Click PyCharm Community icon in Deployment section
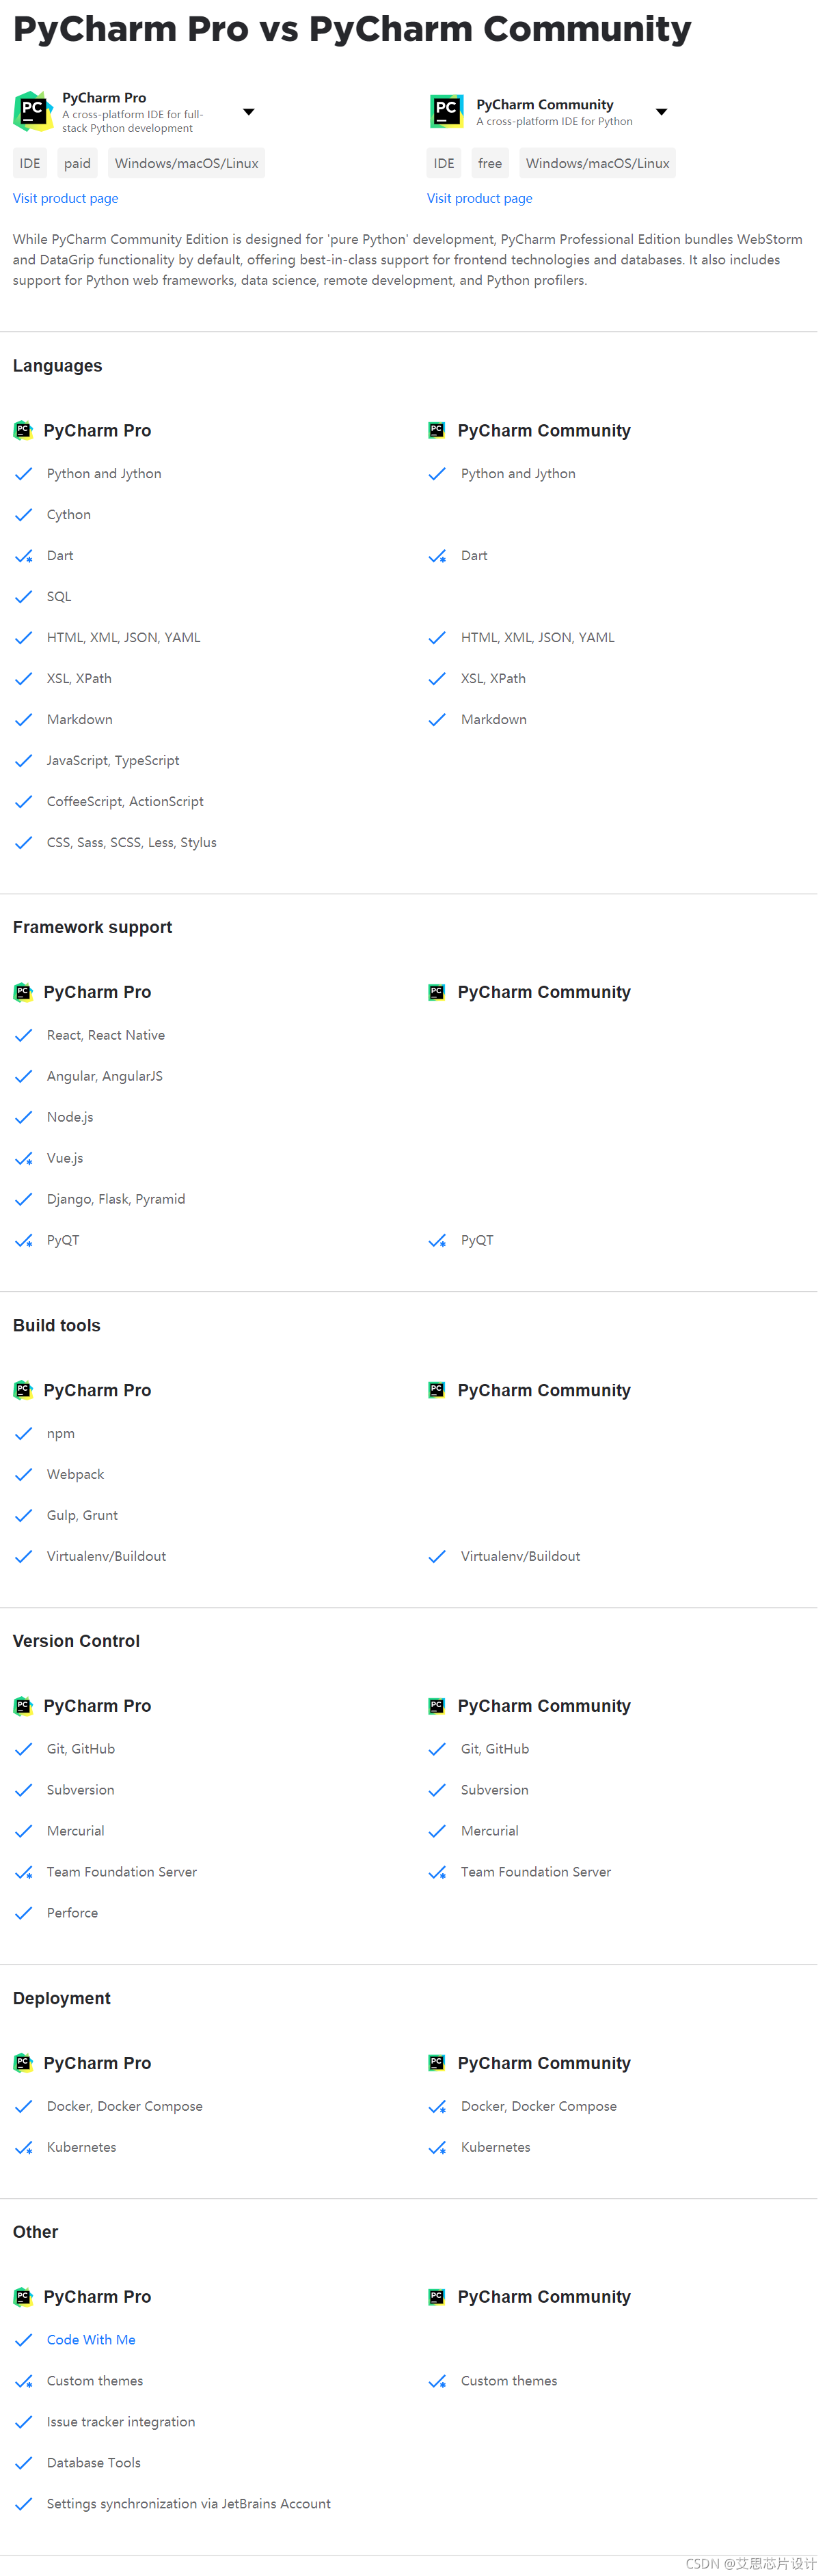The width and height of the screenshot is (827, 2576). pyautogui.click(x=436, y=2064)
